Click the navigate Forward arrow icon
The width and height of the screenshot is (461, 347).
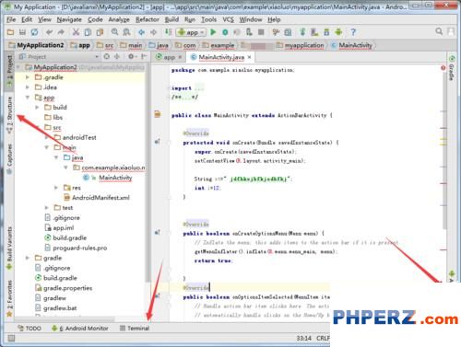[153, 32]
